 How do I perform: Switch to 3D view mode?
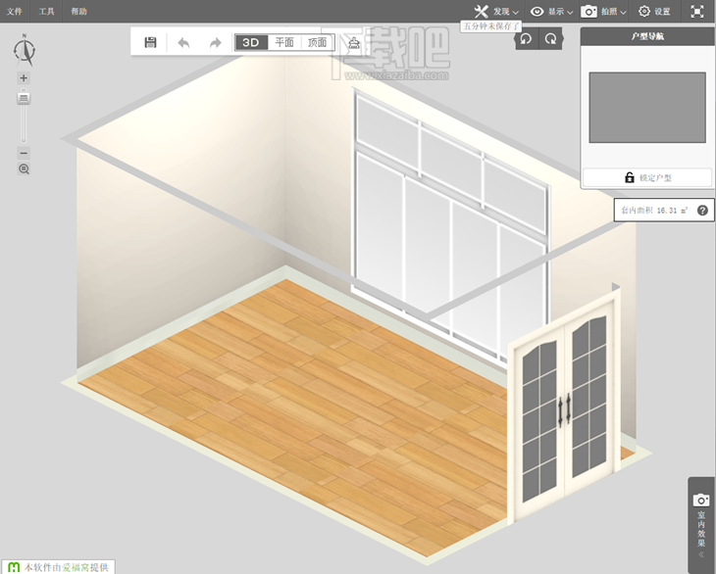[x=251, y=42]
